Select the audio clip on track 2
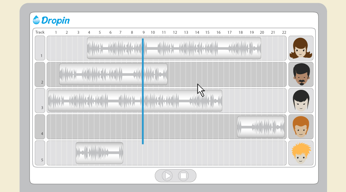Viewport: 346px width, 192px height. [113, 74]
